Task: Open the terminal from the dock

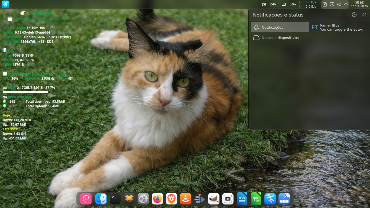Action: pos(115,199)
